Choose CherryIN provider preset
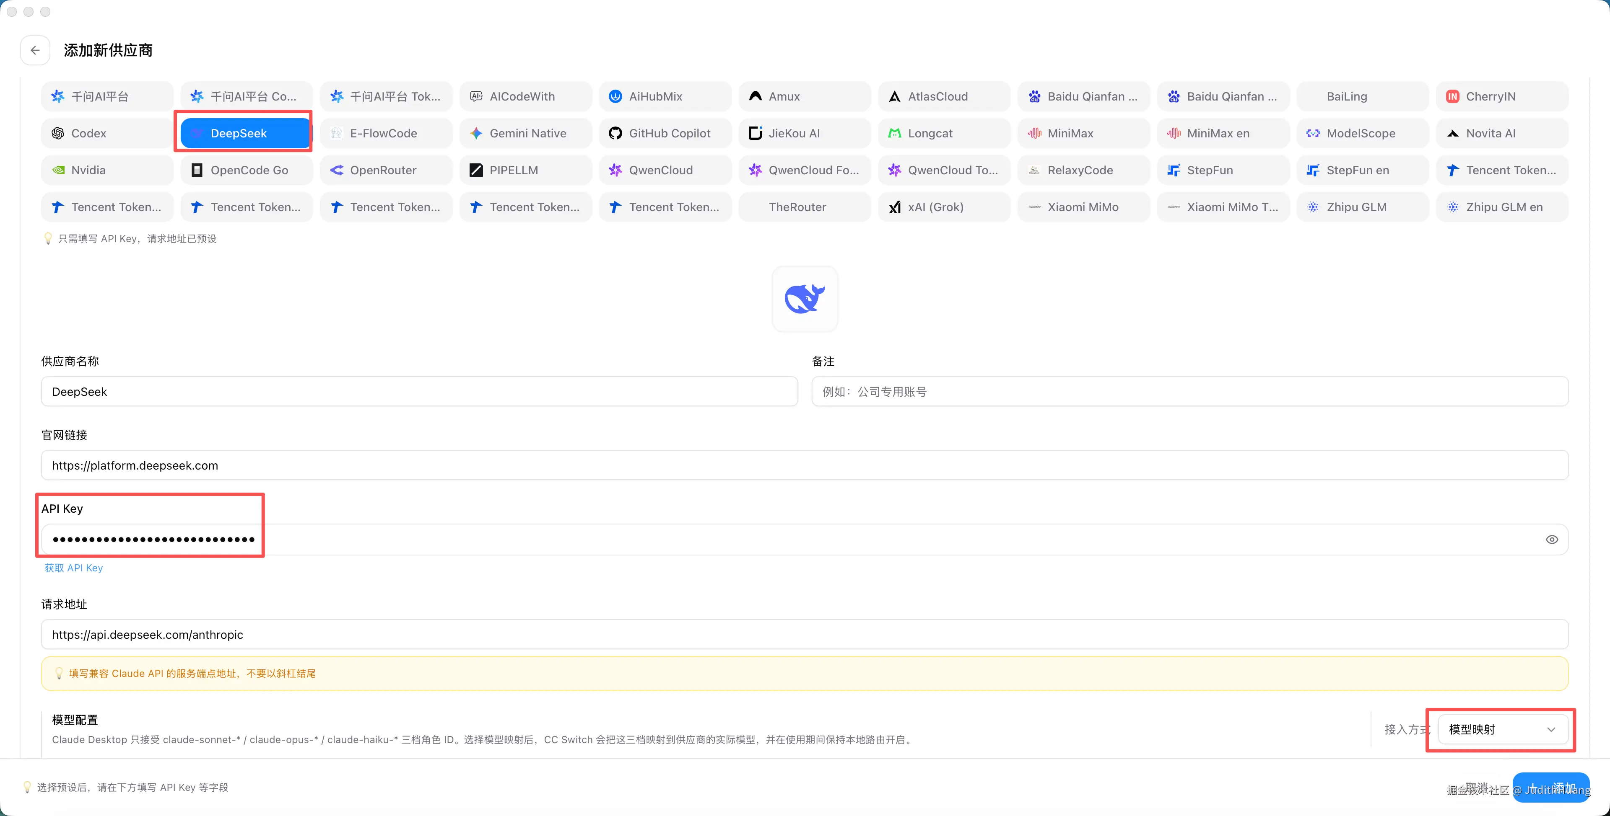The width and height of the screenshot is (1610, 816). (1502, 96)
